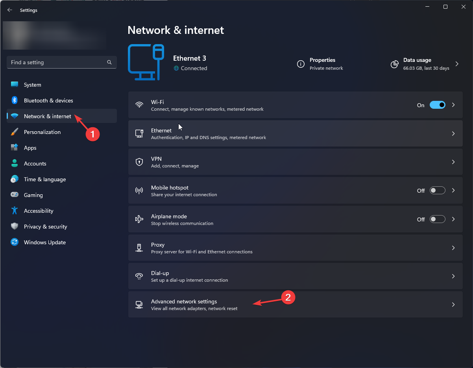View Data usage details
This screenshot has width=473, height=368.
418,64
